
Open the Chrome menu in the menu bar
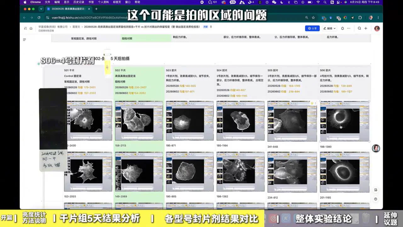coord(36,2)
